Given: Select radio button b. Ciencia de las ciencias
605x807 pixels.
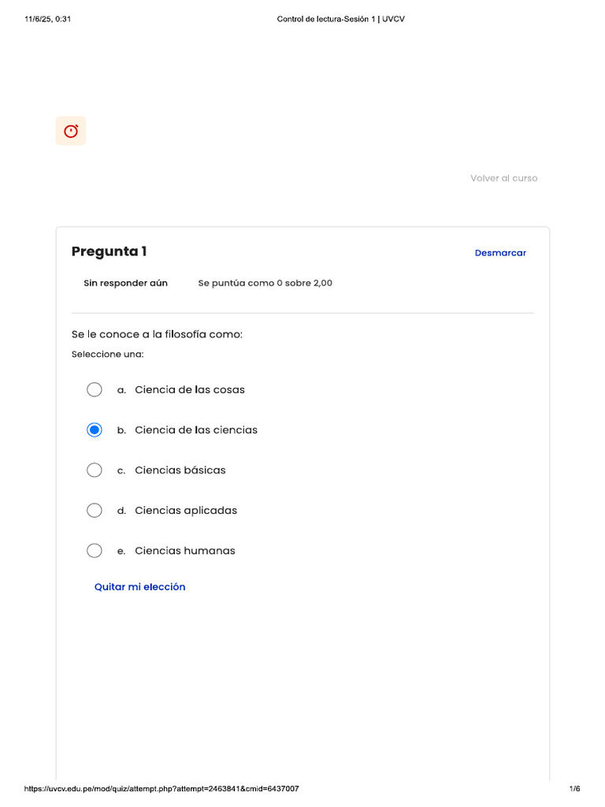Looking at the screenshot, I should (x=95, y=430).
